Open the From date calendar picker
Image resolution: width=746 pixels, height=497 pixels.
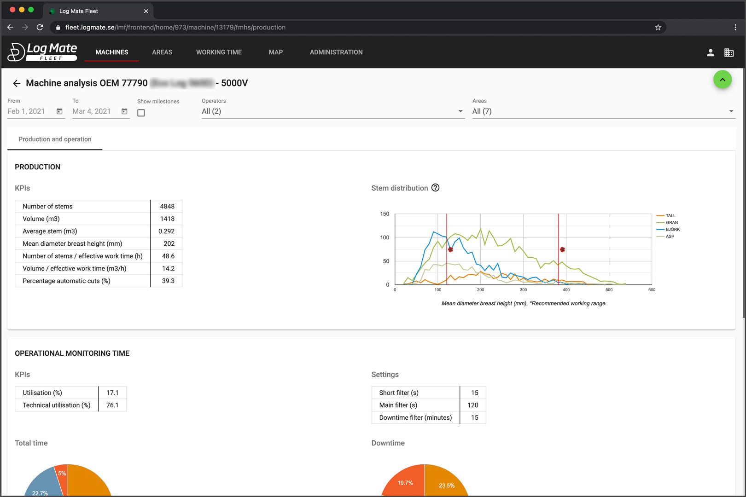tap(59, 111)
